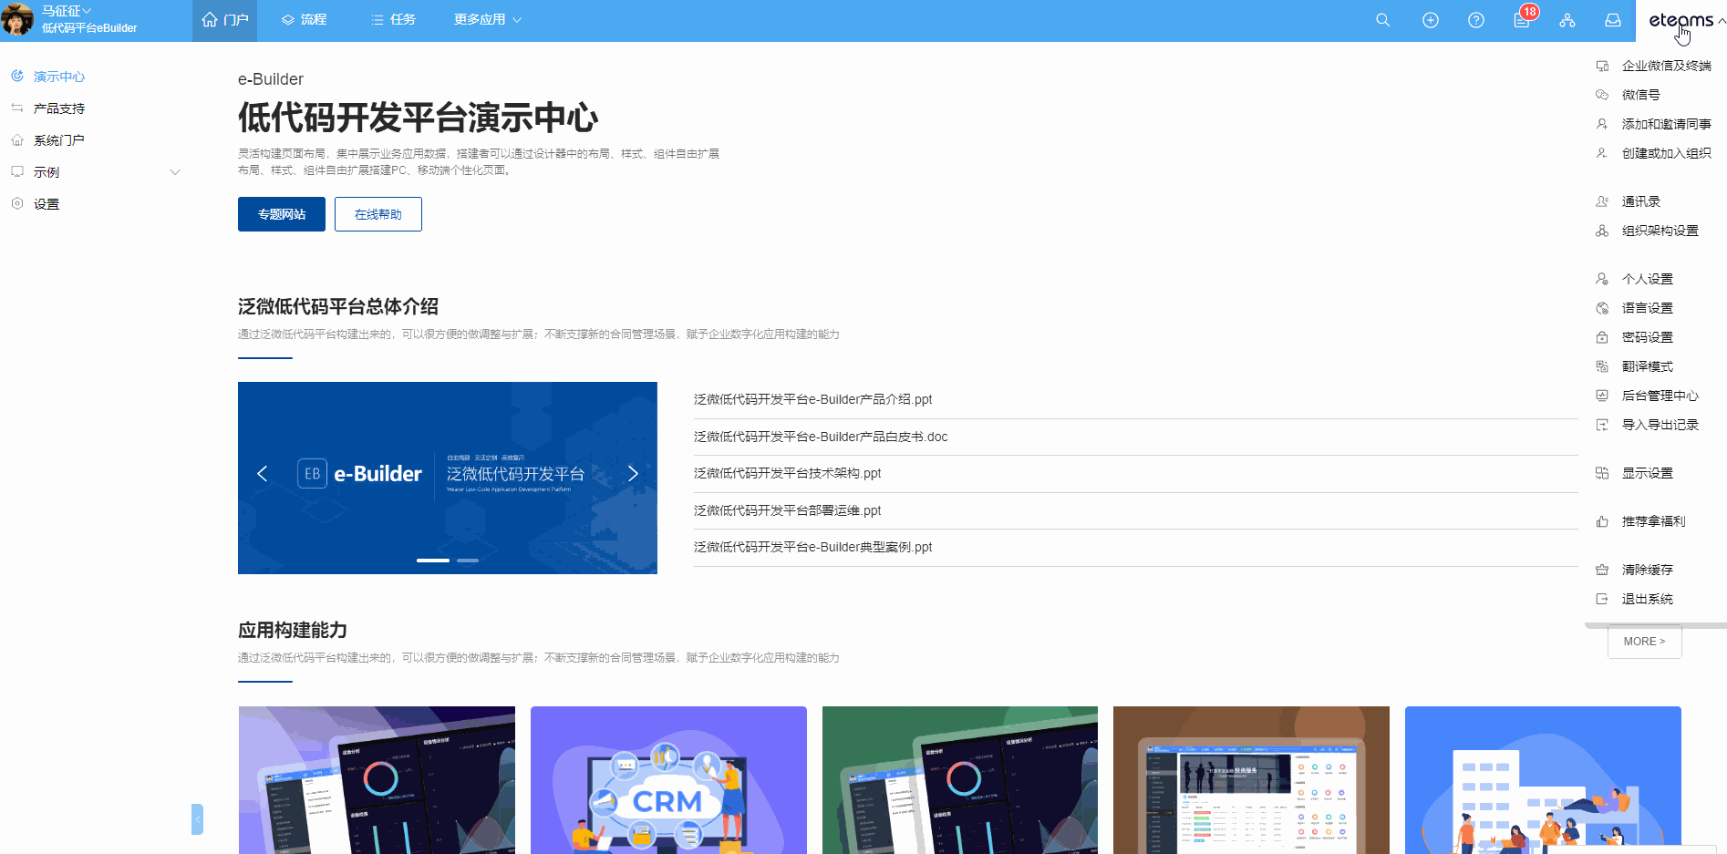Click the 语言设置 globe icon
The image size is (1727, 854).
1602,308
